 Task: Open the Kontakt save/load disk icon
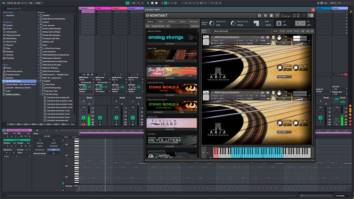coord(259,15)
